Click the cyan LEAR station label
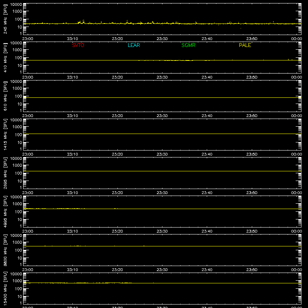The height and width of the screenshot is (308, 308). point(134,45)
